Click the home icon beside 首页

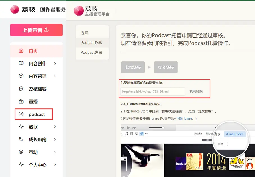(21, 51)
